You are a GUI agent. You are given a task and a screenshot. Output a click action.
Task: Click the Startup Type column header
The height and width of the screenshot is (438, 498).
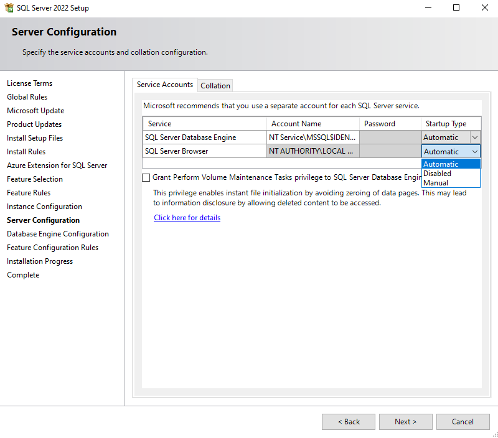[451, 124]
